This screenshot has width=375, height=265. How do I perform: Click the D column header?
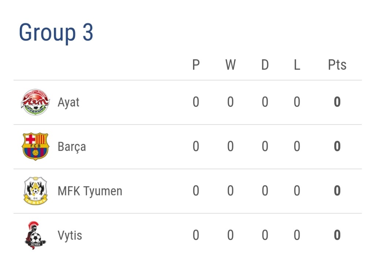pyautogui.click(x=265, y=65)
